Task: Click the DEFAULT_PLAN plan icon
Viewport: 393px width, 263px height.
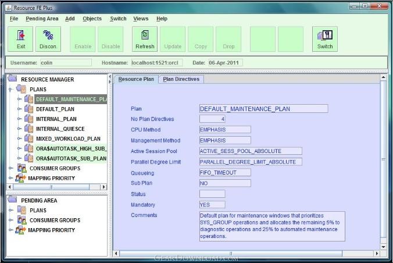Action: coord(29,109)
